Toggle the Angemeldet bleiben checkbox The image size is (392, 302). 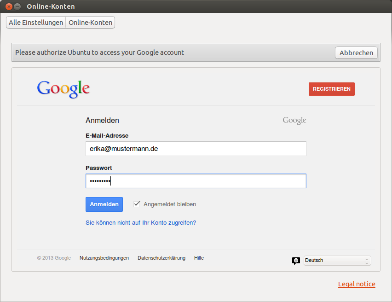pyautogui.click(x=137, y=204)
